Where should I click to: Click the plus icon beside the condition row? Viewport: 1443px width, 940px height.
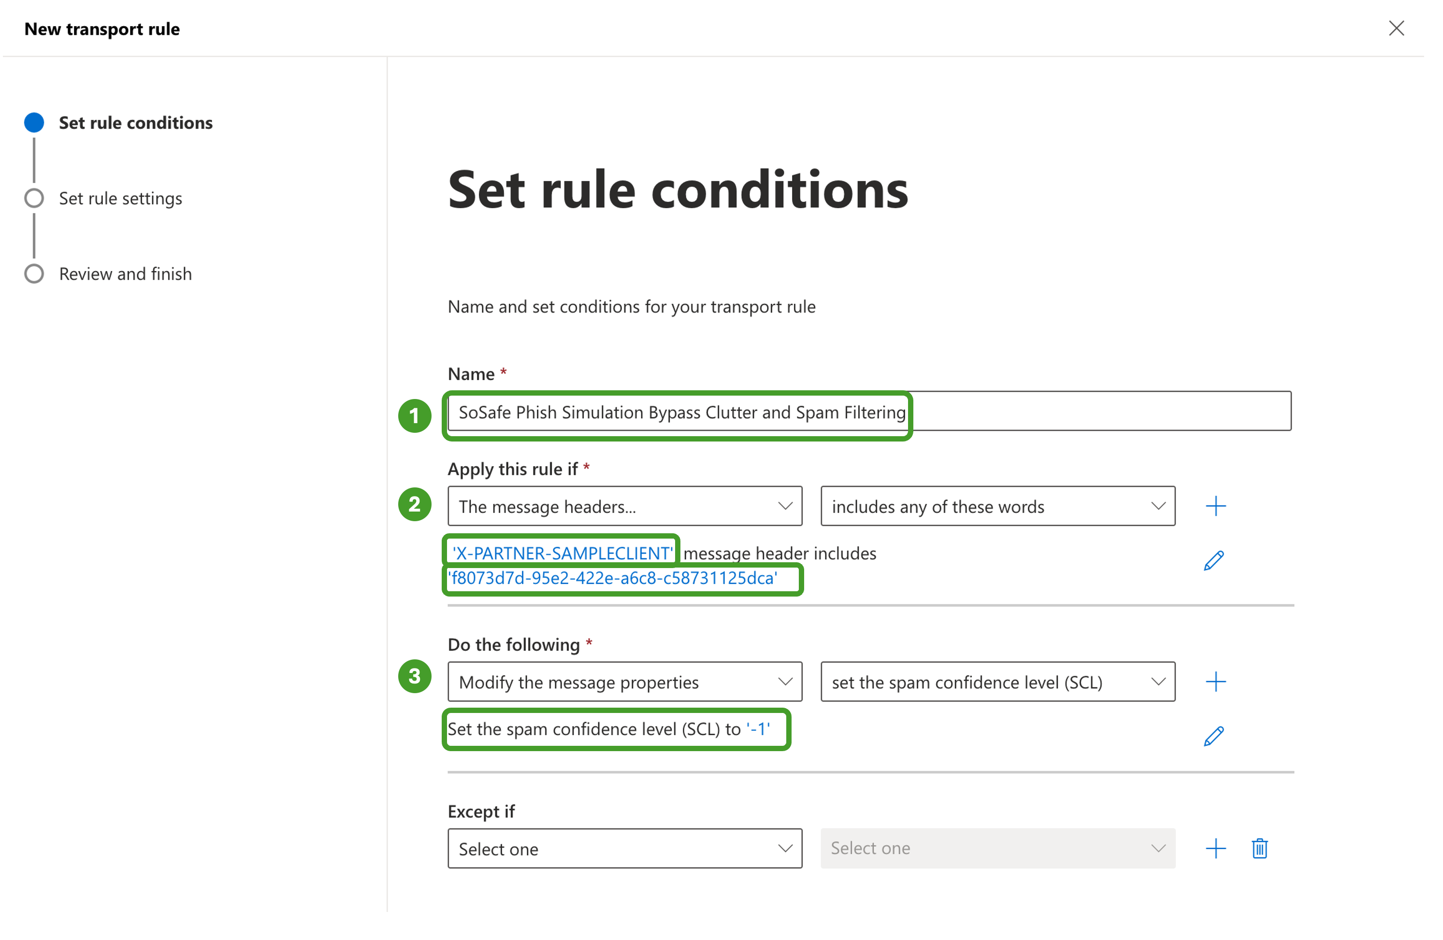coord(1215,506)
